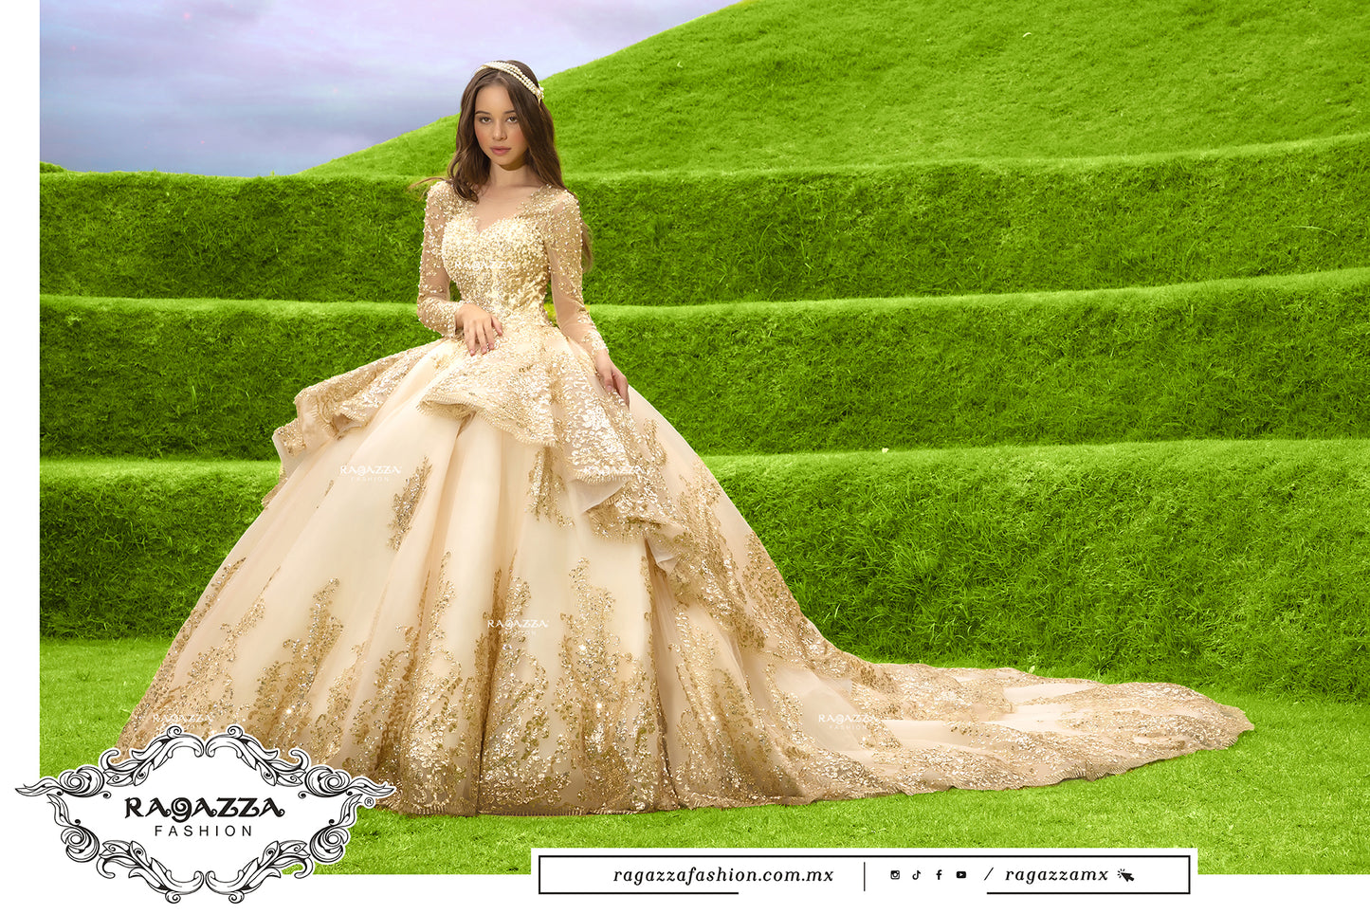
Task: Click the FASHION text under the logo name
Action: (x=203, y=832)
